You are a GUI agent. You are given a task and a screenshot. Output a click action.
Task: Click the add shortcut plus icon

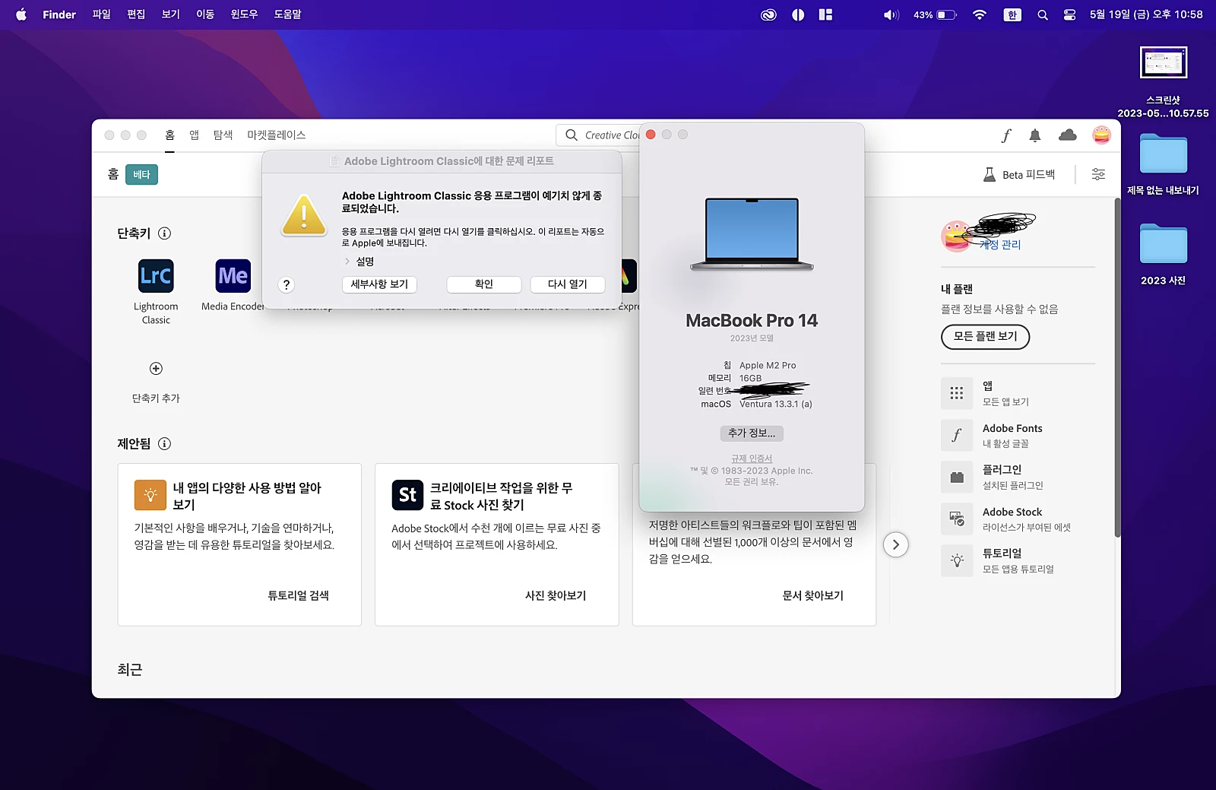tap(156, 369)
